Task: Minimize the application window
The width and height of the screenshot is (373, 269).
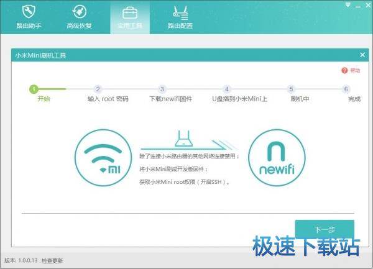Action: pos(358,6)
